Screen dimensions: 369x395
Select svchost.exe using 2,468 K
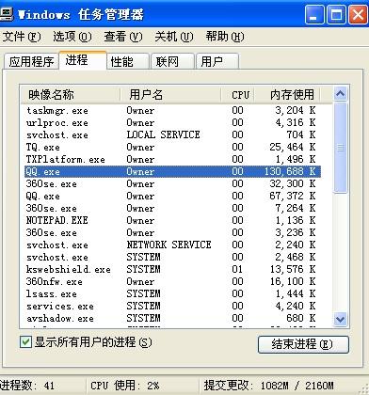coord(172,257)
